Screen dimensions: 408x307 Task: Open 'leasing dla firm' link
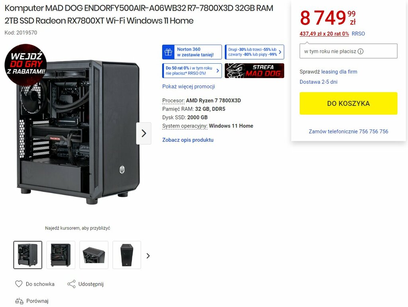[x=339, y=72]
